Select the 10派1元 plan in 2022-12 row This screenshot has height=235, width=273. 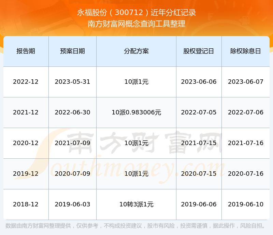tap(136, 82)
